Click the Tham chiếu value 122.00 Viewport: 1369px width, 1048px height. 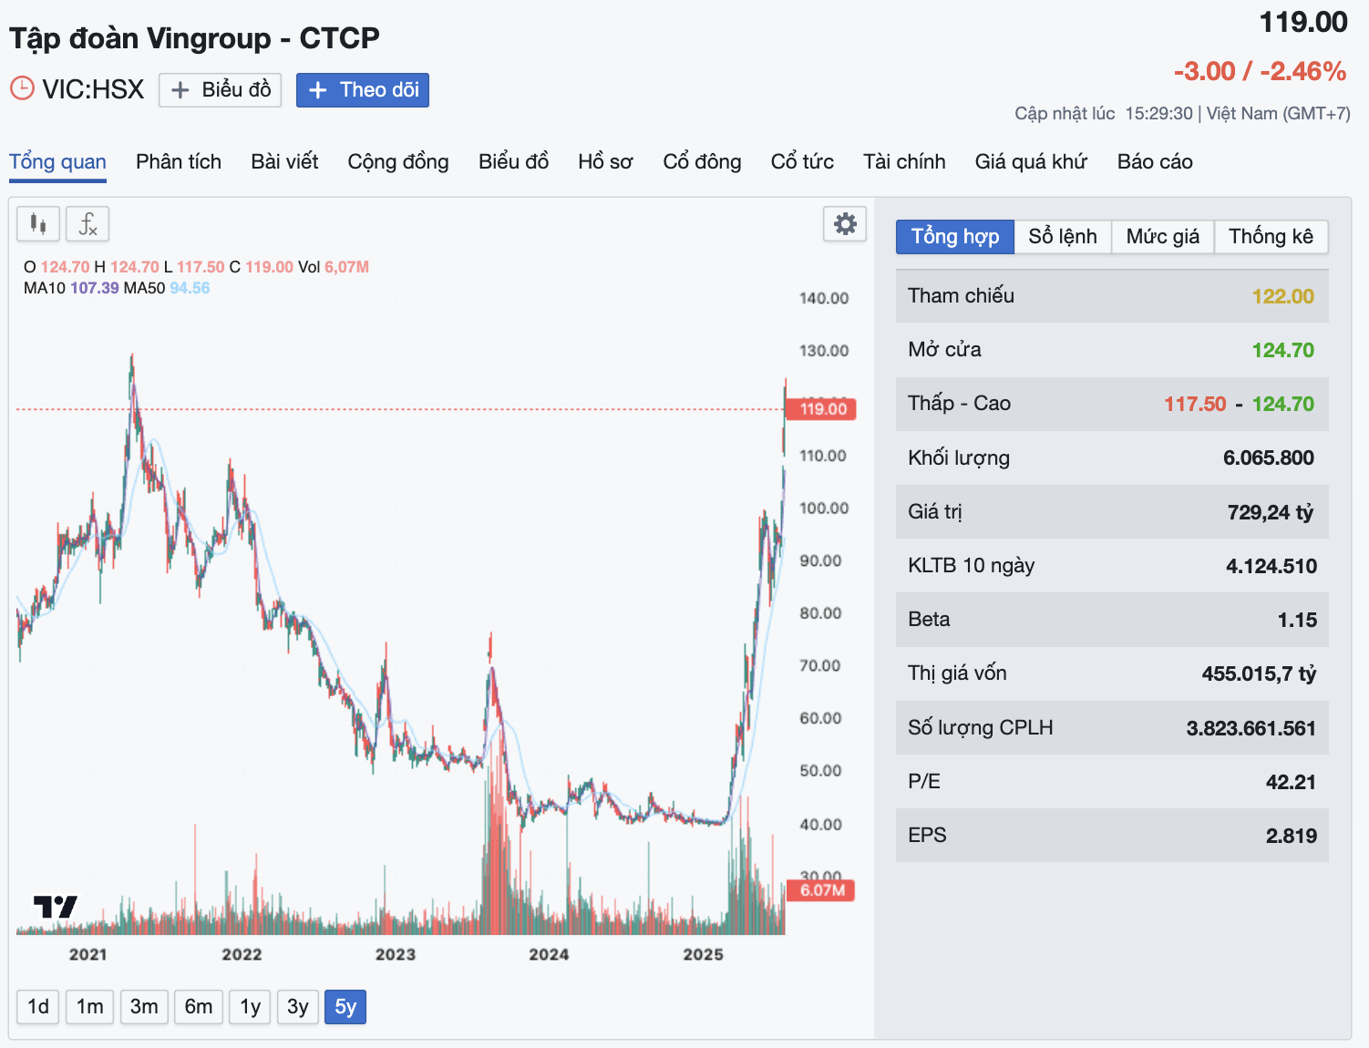click(1282, 296)
